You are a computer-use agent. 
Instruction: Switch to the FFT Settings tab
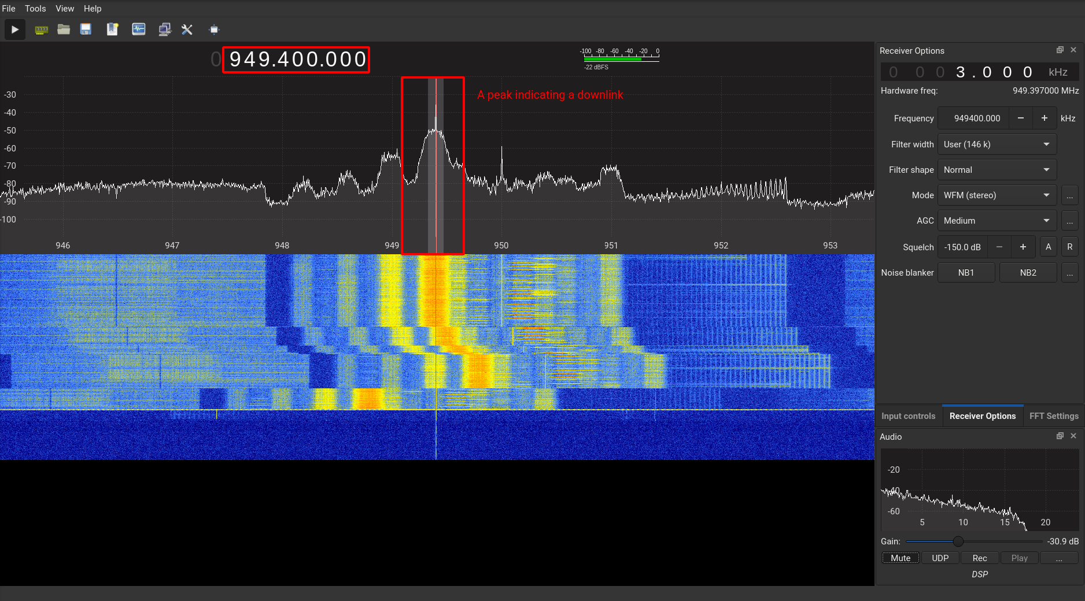1054,416
